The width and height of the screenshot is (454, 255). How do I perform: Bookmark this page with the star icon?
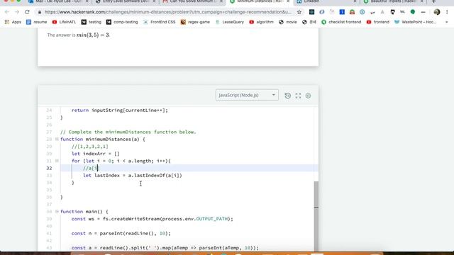tap(299, 12)
